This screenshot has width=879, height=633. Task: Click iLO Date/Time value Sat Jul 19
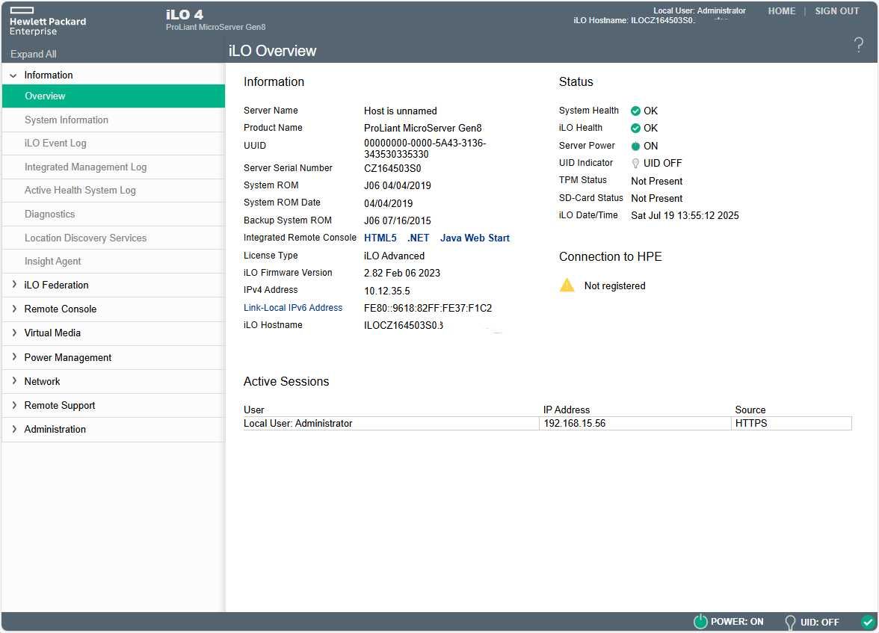click(685, 215)
